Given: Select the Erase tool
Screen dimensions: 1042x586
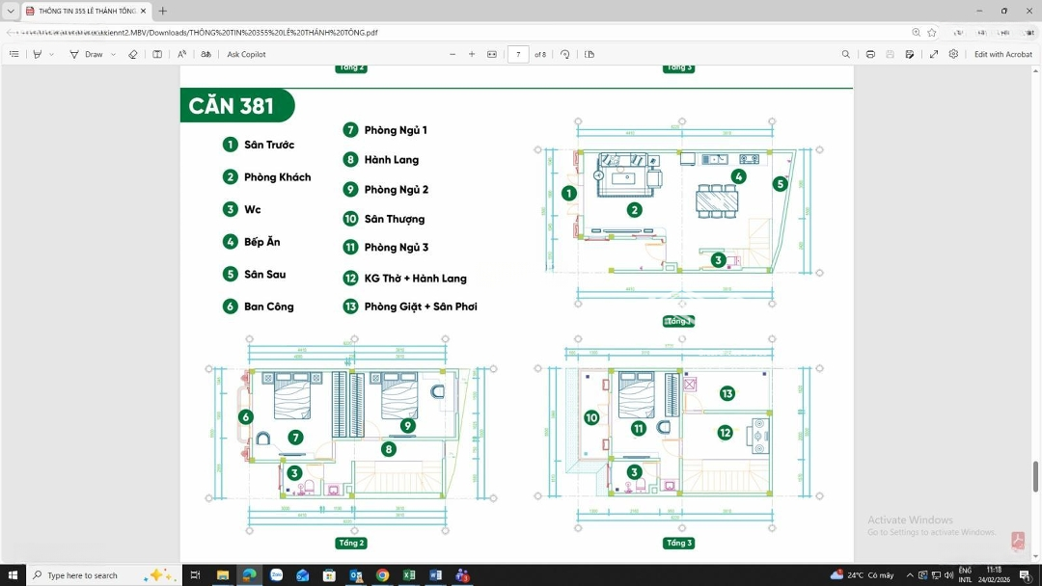Looking at the screenshot, I should click(133, 55).
